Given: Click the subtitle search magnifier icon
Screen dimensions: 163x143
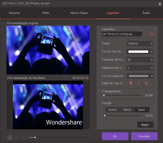Looking at the screenshot, I should [x=152, y=34].
